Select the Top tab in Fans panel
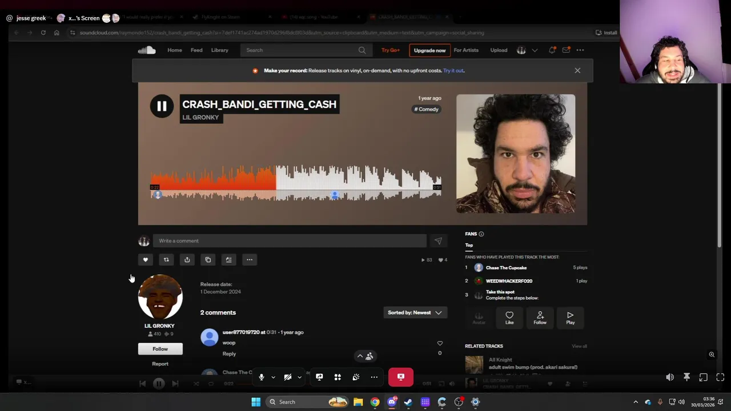 click(469, 245)
